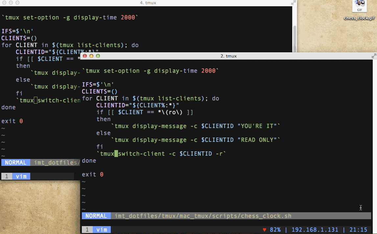Image resolution: width=377 pixels, height=234 pixels.
Task: Click "-r" flag on the front window switch-client line
Action: coord(219,154)
